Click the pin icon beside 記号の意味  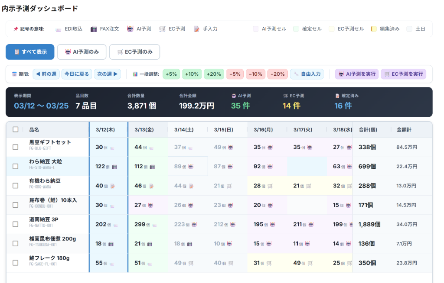click(16, 29)
